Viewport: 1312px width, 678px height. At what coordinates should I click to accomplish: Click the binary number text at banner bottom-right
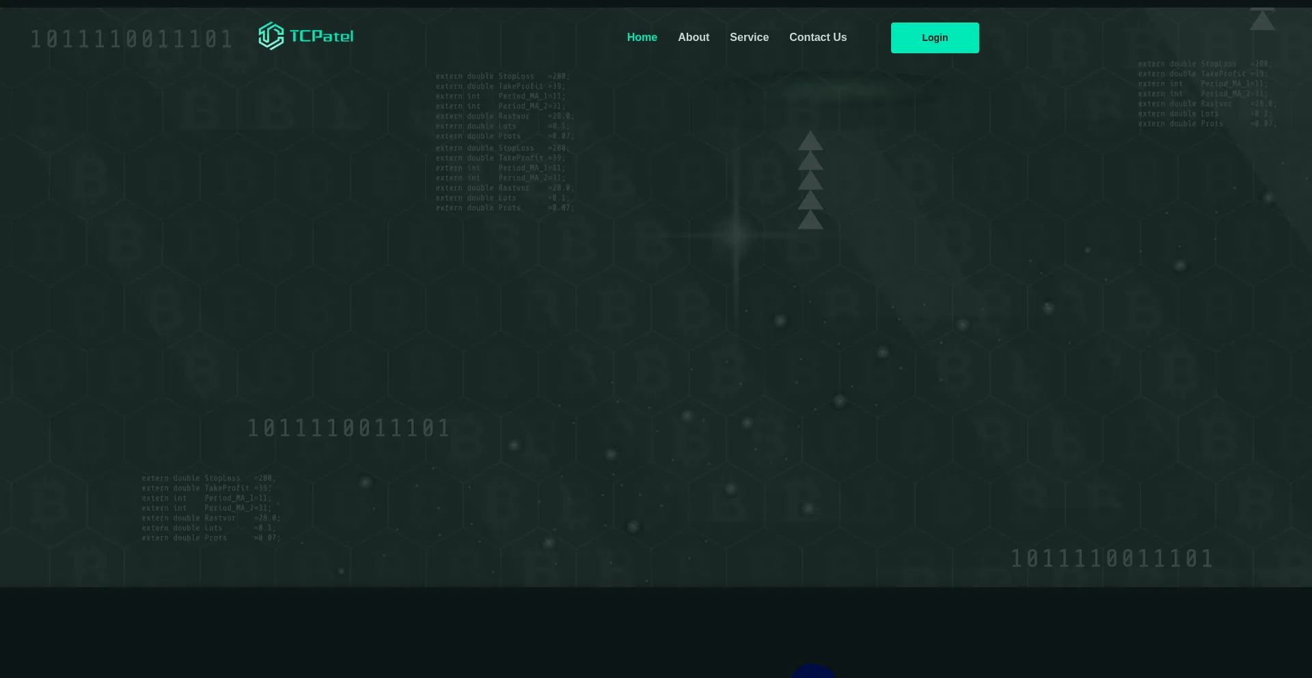pyautogui.click(x=1112, y=559)
